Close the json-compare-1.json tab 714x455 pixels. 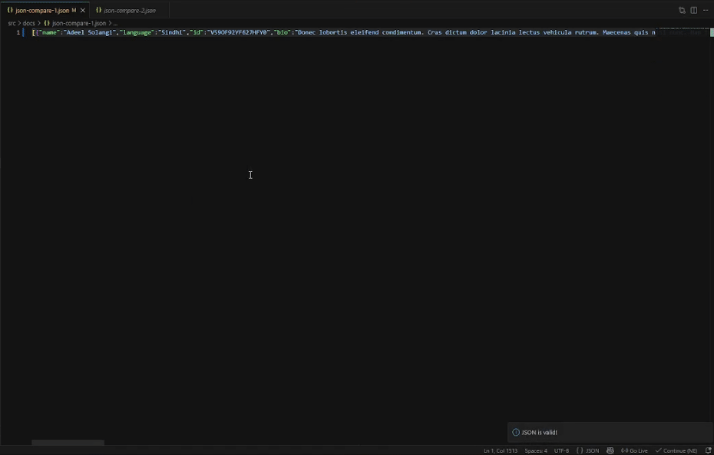(84, 10)
